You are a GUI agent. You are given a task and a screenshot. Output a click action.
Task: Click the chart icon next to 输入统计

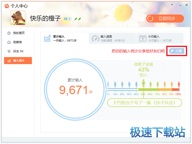[x=9, y=61]
